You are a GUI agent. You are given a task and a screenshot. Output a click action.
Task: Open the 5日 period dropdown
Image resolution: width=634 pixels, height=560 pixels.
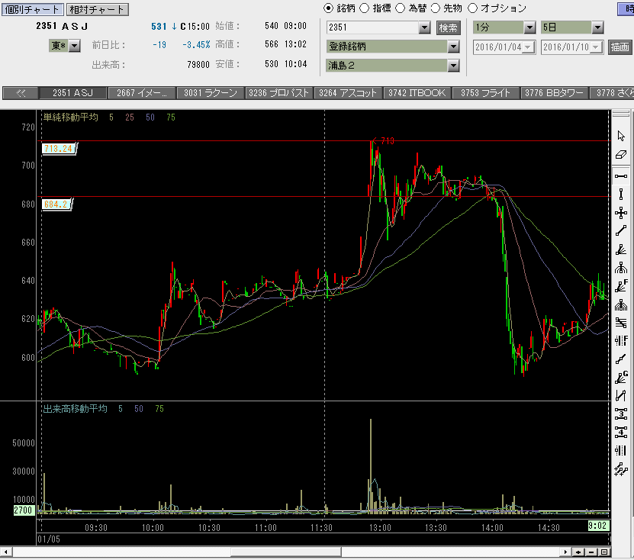597,27
